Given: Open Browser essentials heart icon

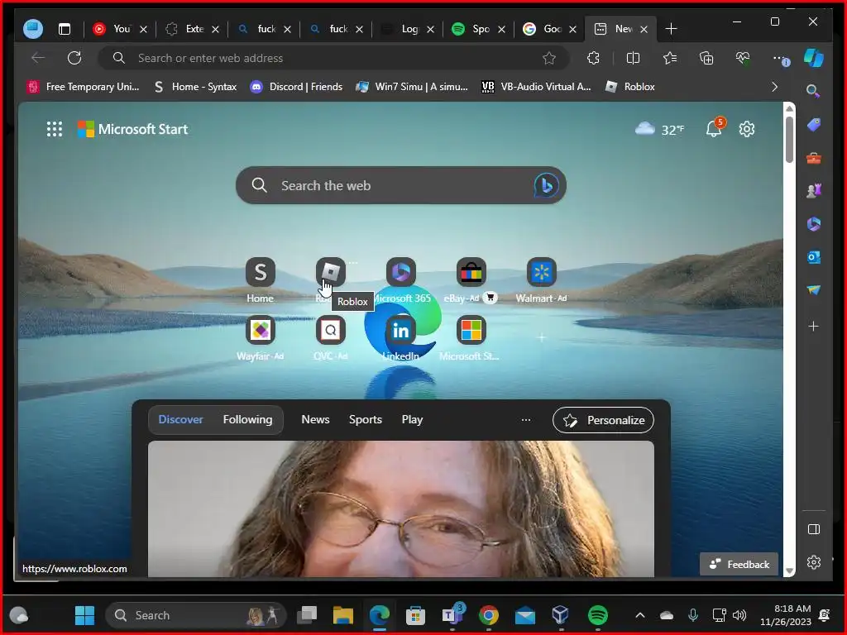Looking at the screenshot, I should tap(743, 58).
